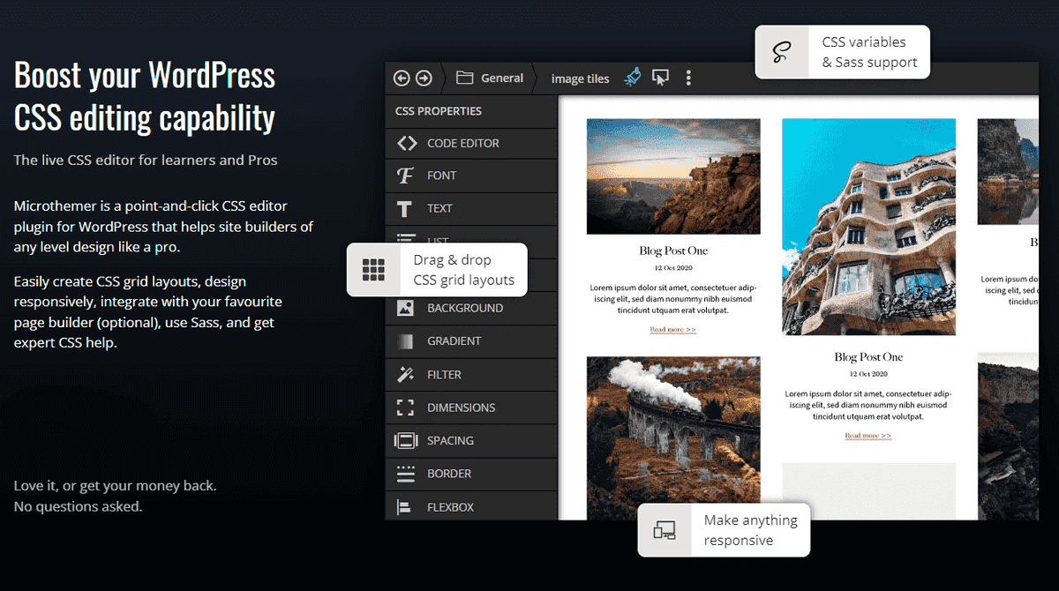Click the grid icon in Drag & drop callout
The width and height of the screenshot is (1059, 591).
point(373,270)
